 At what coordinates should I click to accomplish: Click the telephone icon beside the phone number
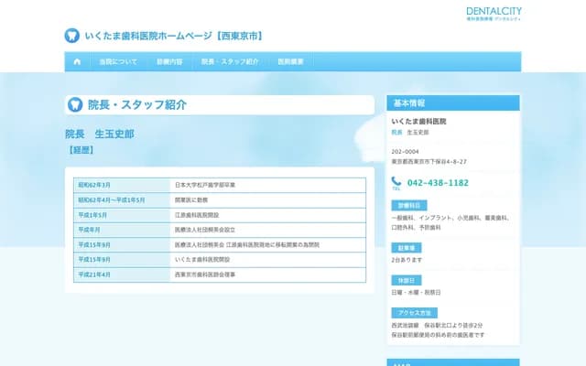click(x=396, y=183)
